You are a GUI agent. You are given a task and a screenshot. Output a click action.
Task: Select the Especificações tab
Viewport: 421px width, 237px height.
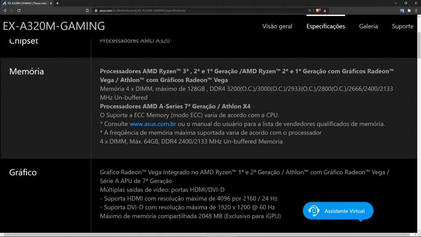tap(325, 26)
